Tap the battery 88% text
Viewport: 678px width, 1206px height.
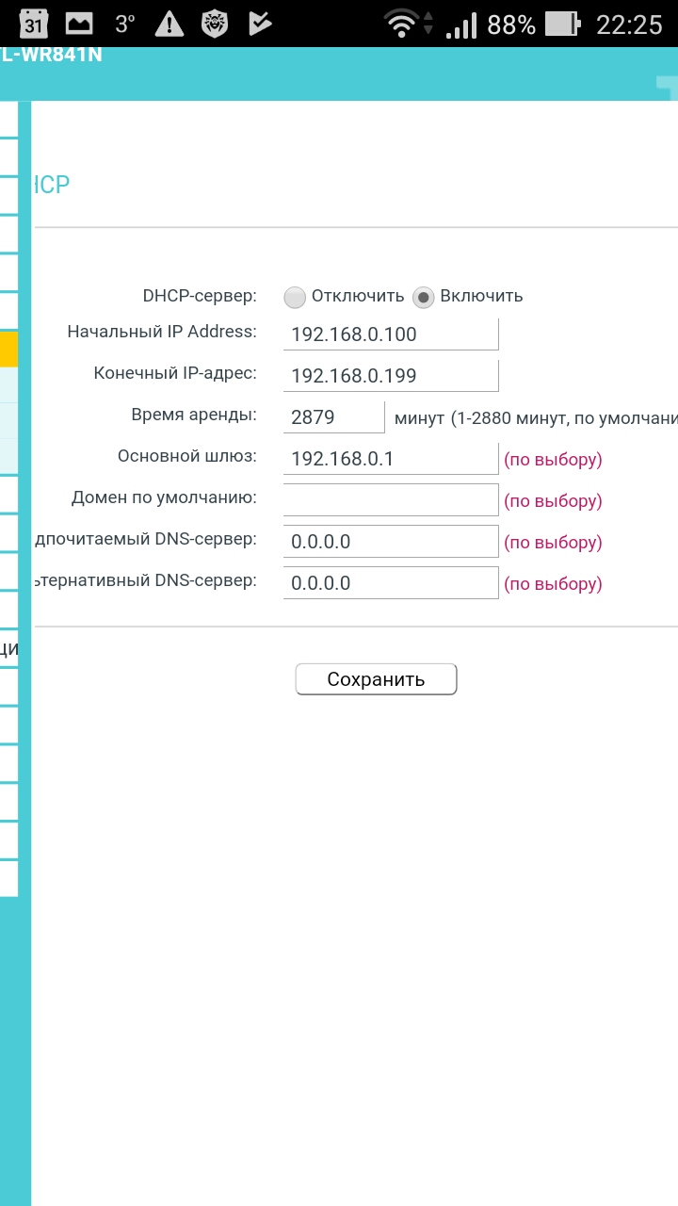511,24
